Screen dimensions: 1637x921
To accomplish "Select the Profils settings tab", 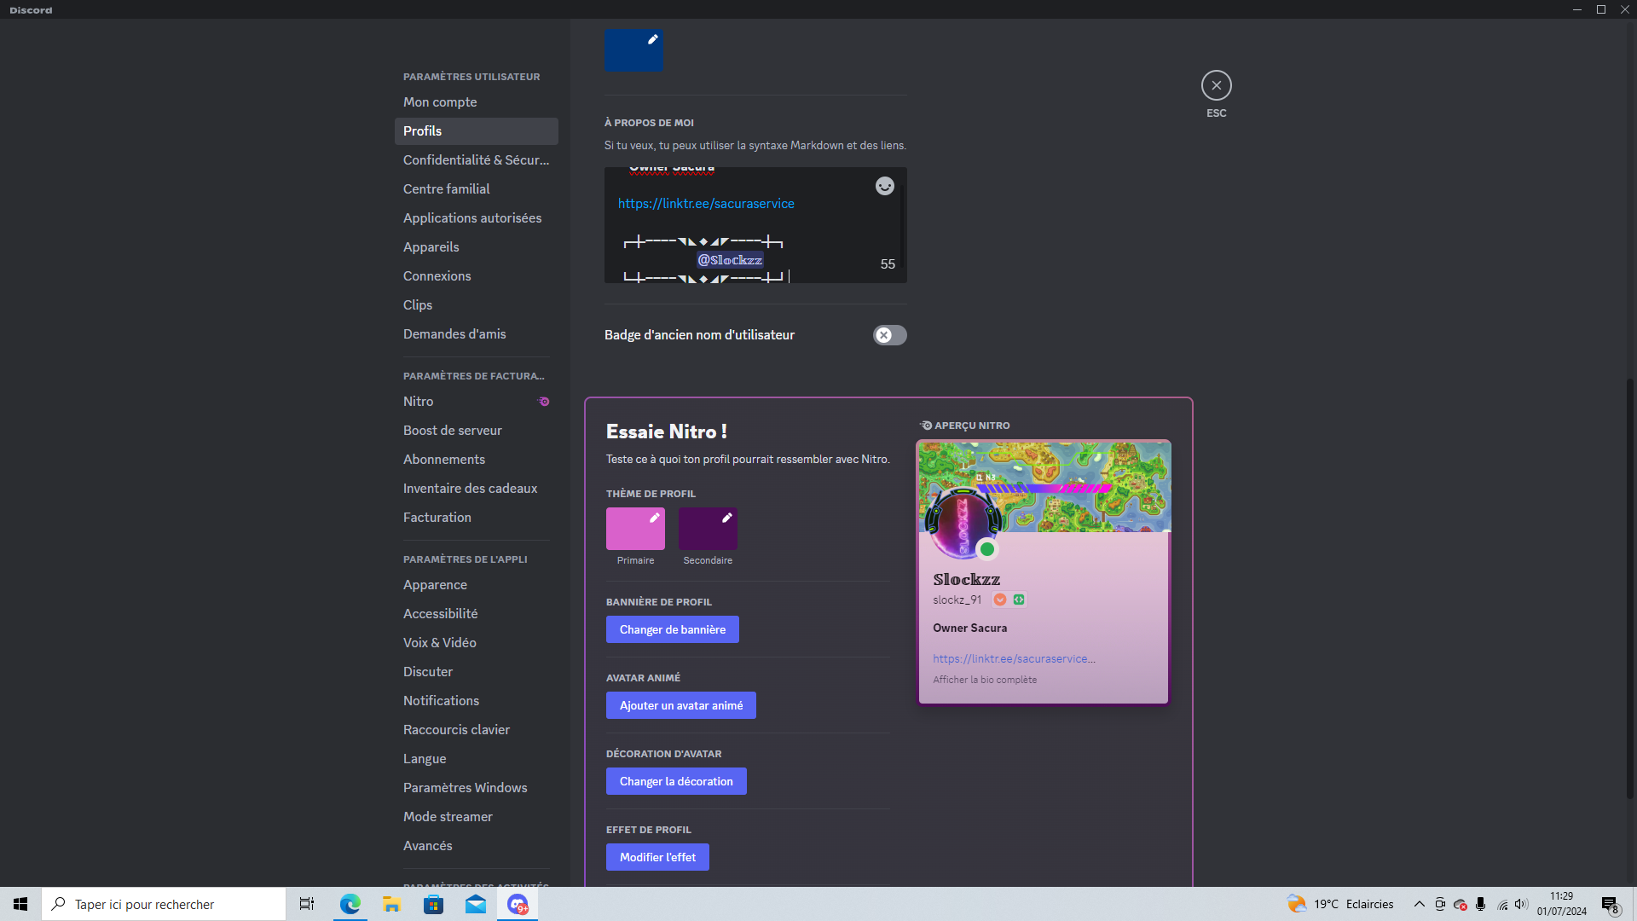I will click(476, 131).
